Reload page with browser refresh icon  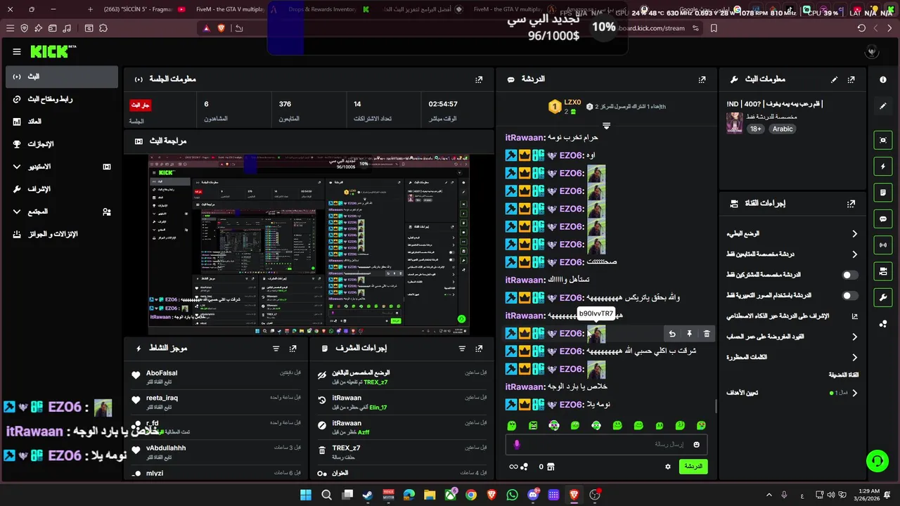861,28
